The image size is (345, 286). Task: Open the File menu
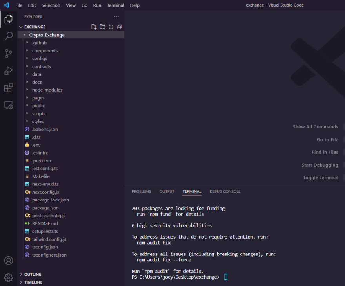pyautogui.click(x=19, y=5)
